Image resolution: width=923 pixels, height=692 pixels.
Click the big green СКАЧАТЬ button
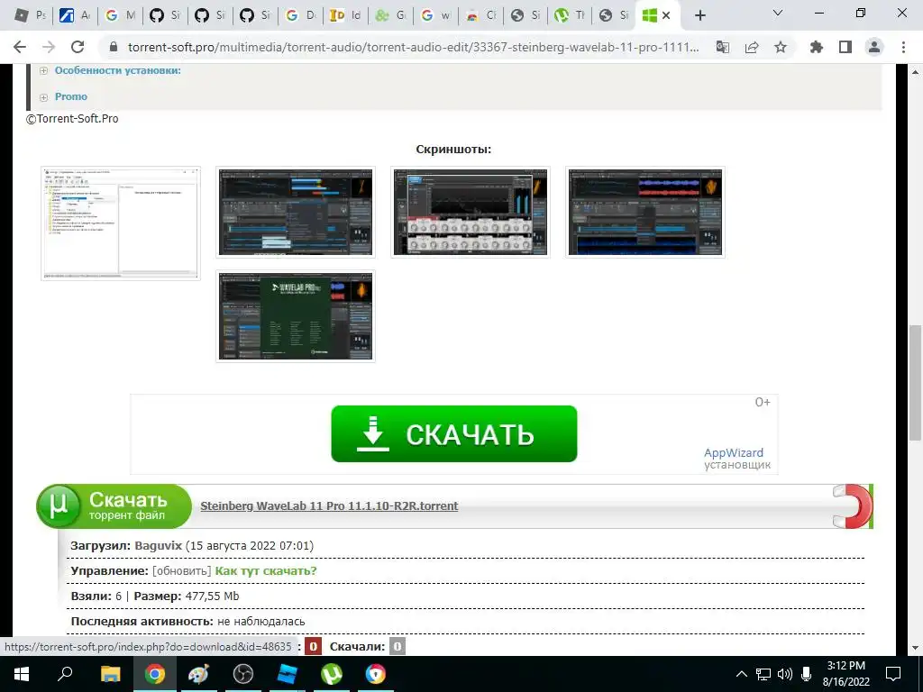(454, 433)
